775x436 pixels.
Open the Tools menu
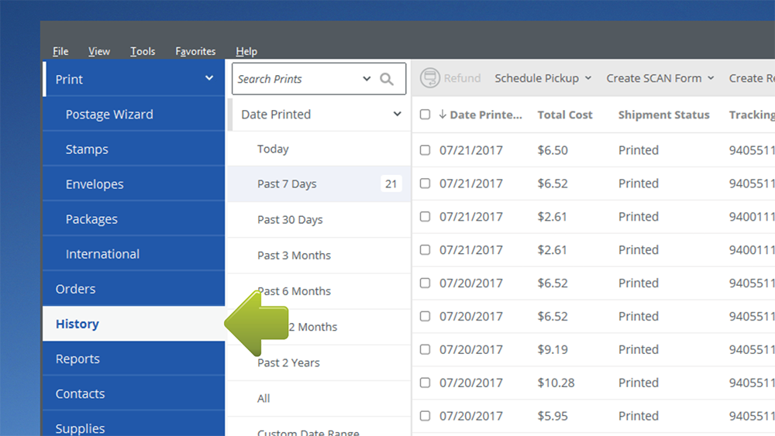(x=143, y=51)
